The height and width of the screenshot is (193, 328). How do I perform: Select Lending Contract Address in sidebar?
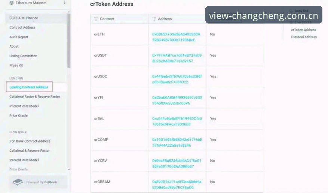pyautogui.click(x=29, y=87)
